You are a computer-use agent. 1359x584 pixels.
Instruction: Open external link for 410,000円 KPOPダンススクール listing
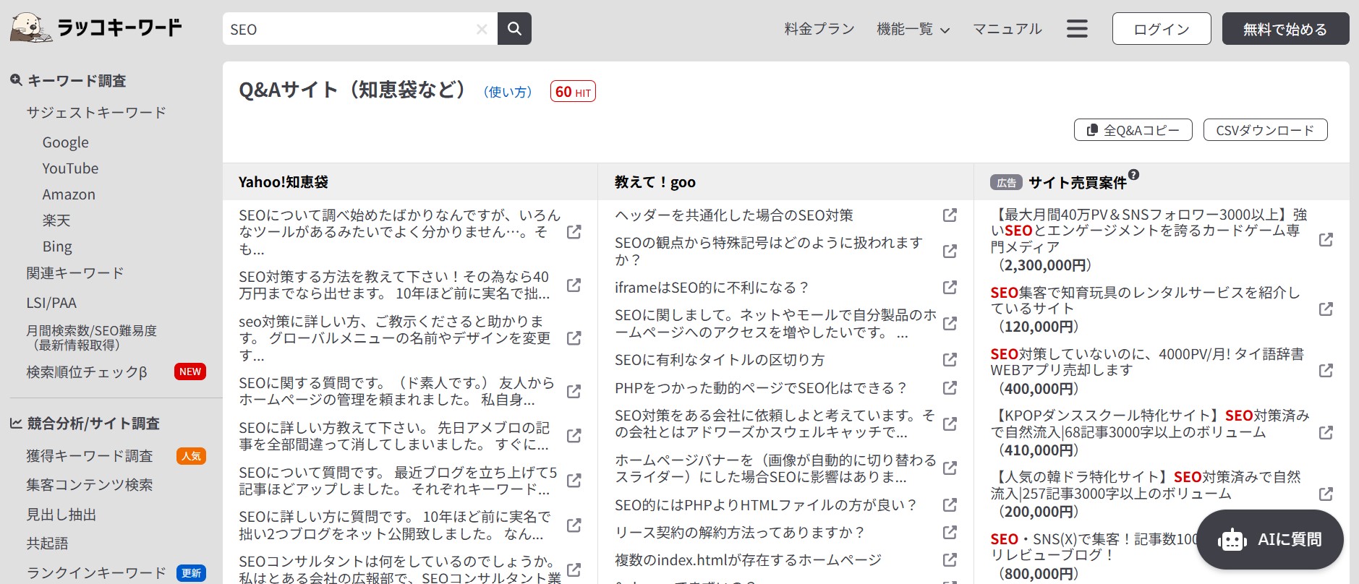click(1326, 432)
